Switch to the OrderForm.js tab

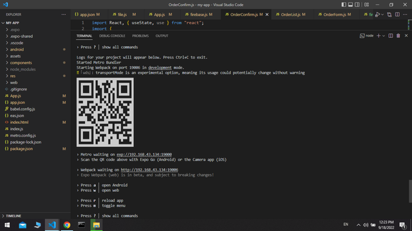click(335, 14)
